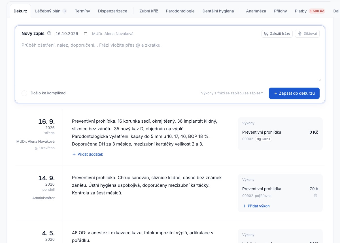
Task: Open the Parodontologie tab
Action: (x=180, y=11)
